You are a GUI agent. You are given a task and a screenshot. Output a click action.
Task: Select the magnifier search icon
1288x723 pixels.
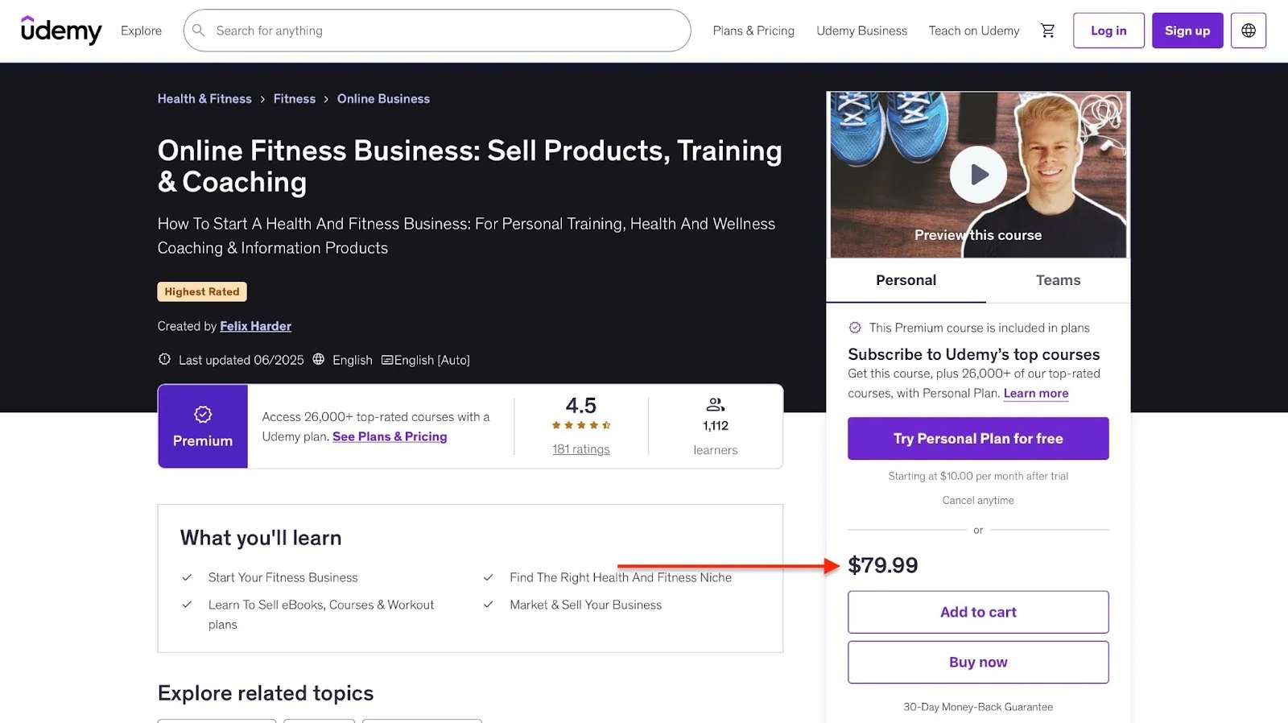tap(198, 31)
